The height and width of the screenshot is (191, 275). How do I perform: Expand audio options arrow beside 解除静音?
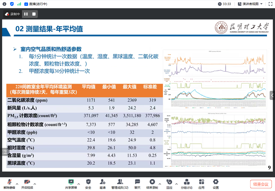(17, 184)
